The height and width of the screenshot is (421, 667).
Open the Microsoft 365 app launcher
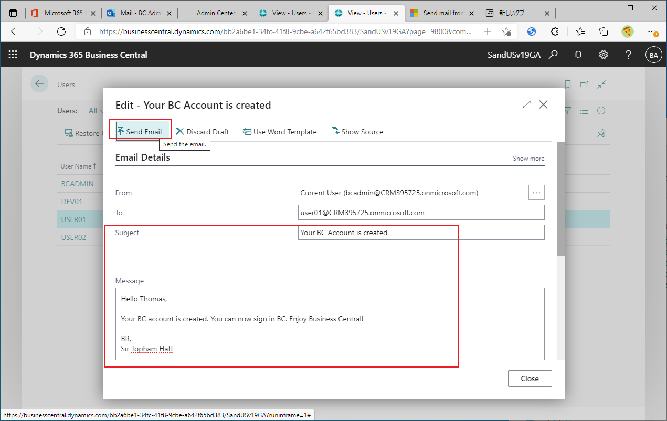click(12, 54)
